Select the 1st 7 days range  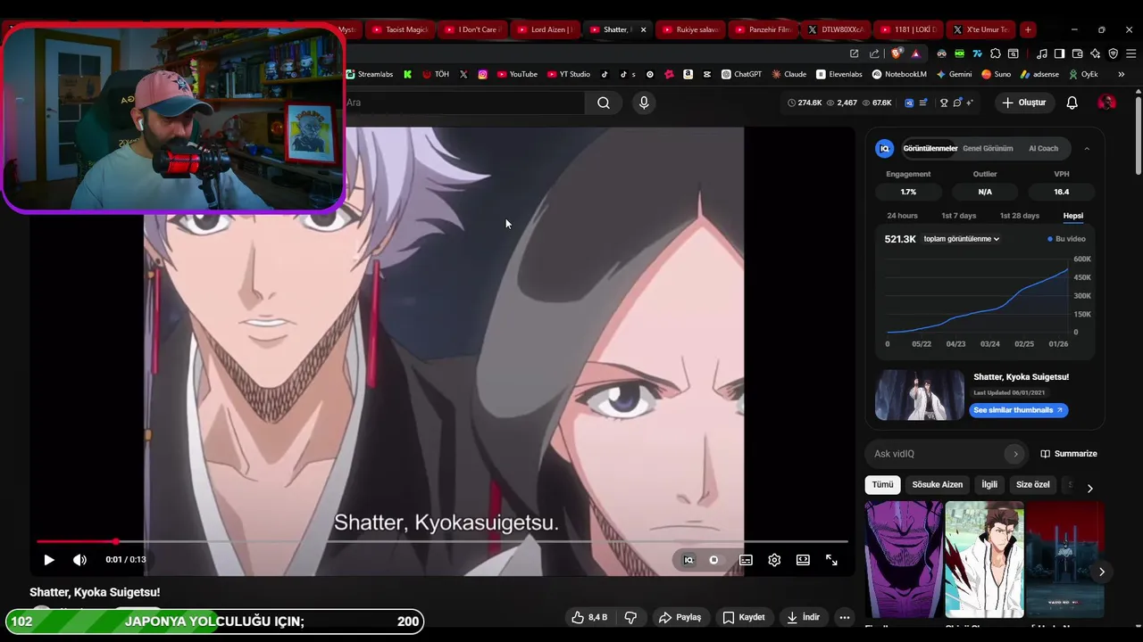point(958,216)
